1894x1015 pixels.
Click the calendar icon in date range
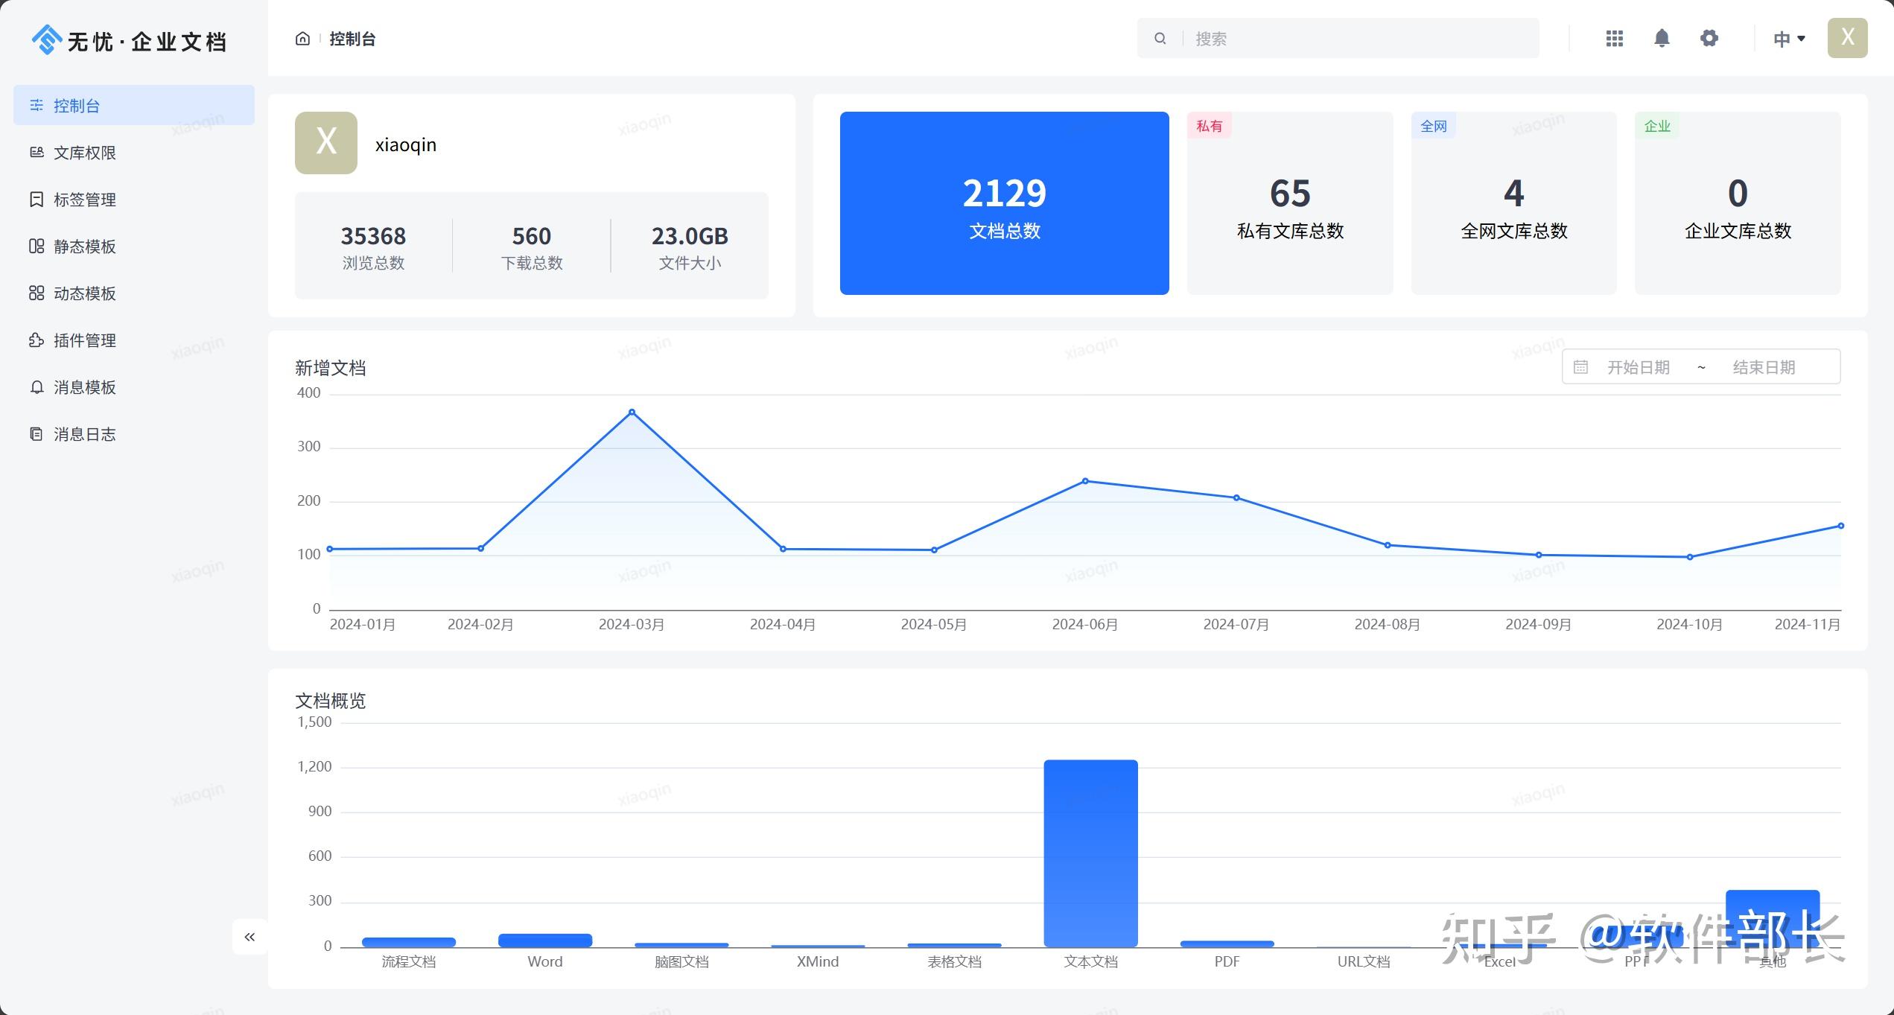coord(1580,367)
